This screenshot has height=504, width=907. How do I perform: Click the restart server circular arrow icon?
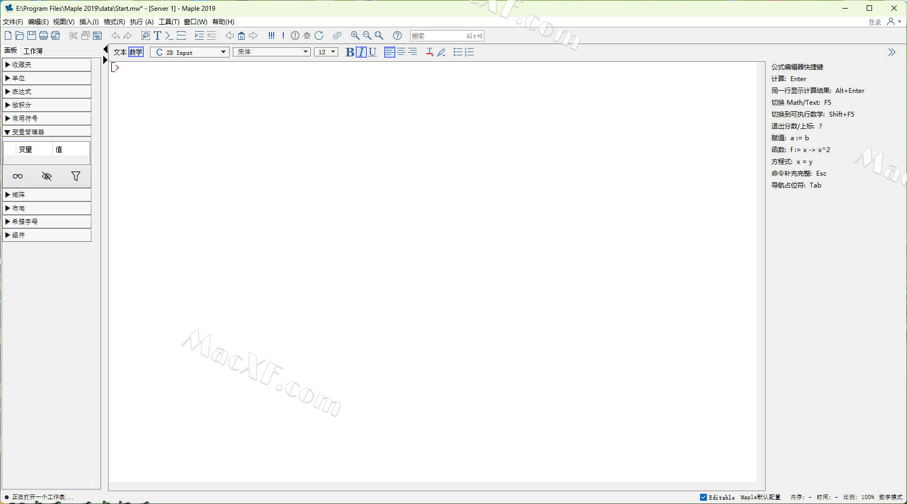click(x=319, y=35)
